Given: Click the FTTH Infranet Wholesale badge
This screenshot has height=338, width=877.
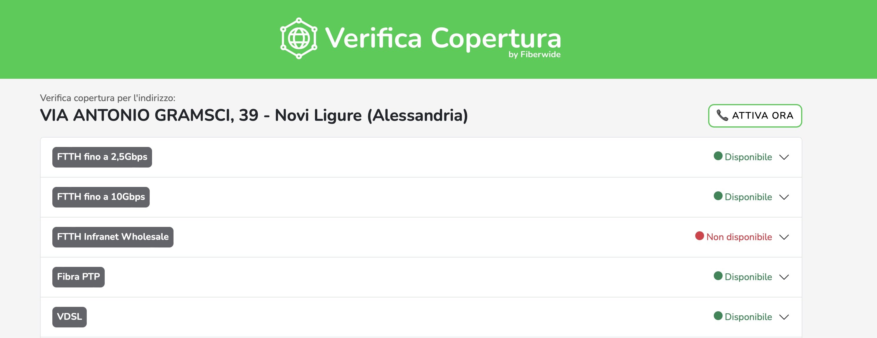Looking at the screenshot, I should pyautogui.click(x=113, y=237).
